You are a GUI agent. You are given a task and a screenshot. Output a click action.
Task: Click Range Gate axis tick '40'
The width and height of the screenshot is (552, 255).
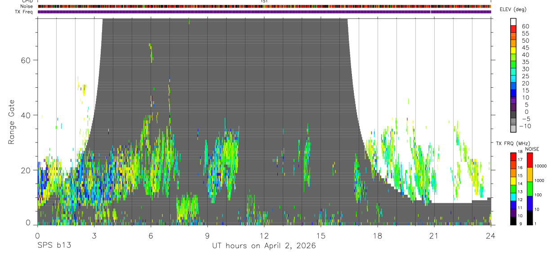[x=26, y=115]
